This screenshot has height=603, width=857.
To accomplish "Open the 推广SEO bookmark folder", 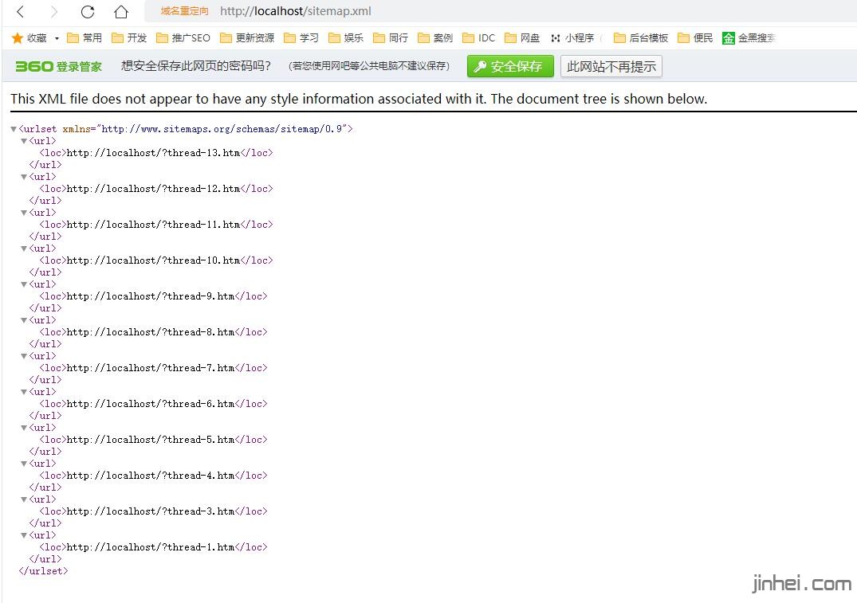I will click(183, 38).
